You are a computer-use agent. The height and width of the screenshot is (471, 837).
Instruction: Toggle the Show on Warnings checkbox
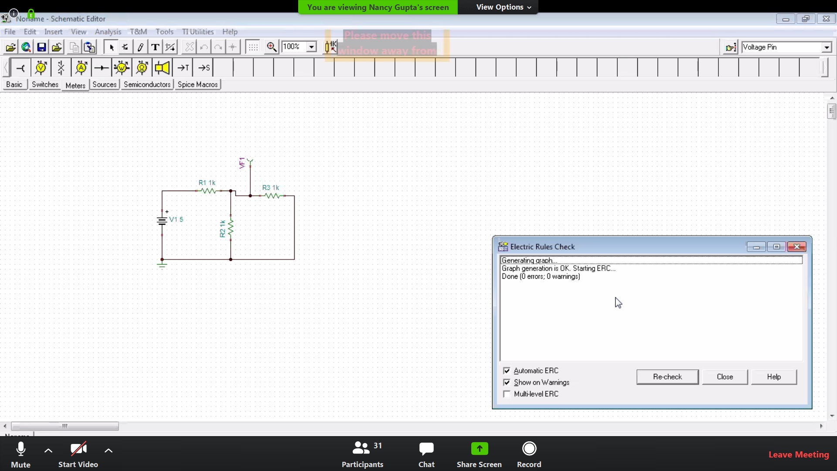pyautogui.click(x=507, y=382)
